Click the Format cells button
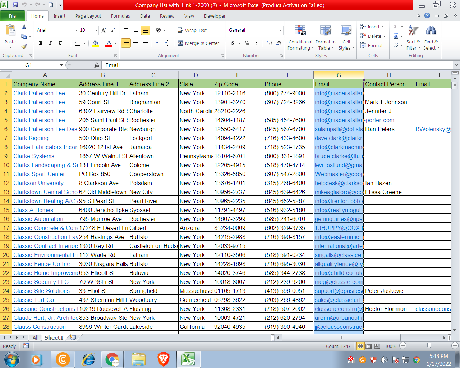This screenshot has height=368, width=460. (374, 45)
